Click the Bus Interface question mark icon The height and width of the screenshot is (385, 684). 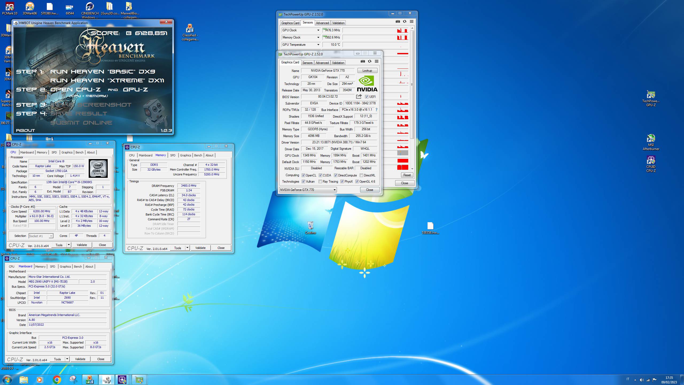pyautogui.click(x=376, y=110)
